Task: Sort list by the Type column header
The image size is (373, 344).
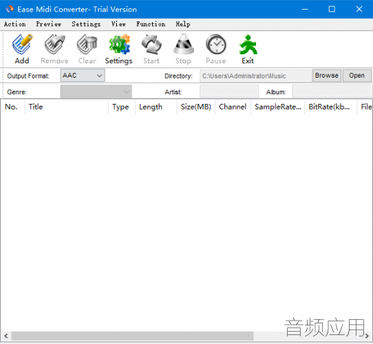Action: tap(122, 107)
